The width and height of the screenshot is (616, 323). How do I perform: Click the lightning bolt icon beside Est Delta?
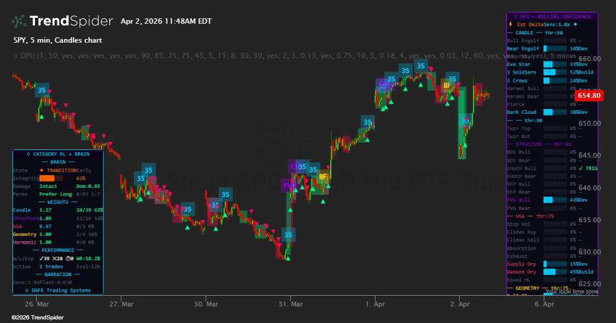point(511,24)
